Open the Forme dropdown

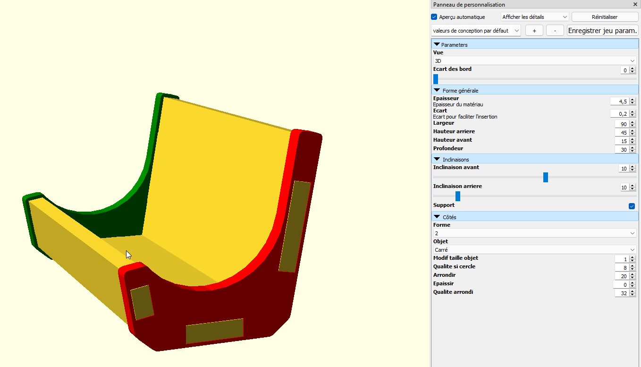(534, 233)
